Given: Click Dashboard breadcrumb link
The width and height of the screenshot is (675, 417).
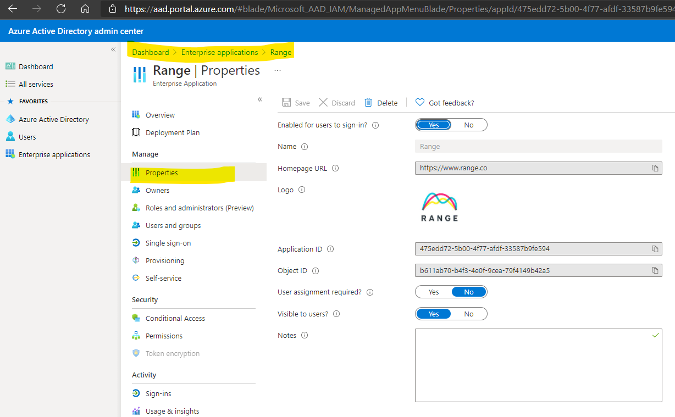Looking at the screenshot, I should pyautogui.click(x=151, y=52).
